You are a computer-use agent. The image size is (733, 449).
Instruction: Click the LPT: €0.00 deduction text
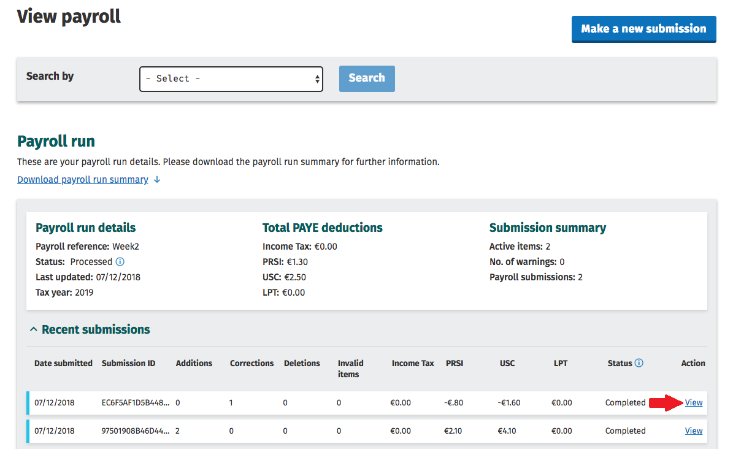click(284, 293)
